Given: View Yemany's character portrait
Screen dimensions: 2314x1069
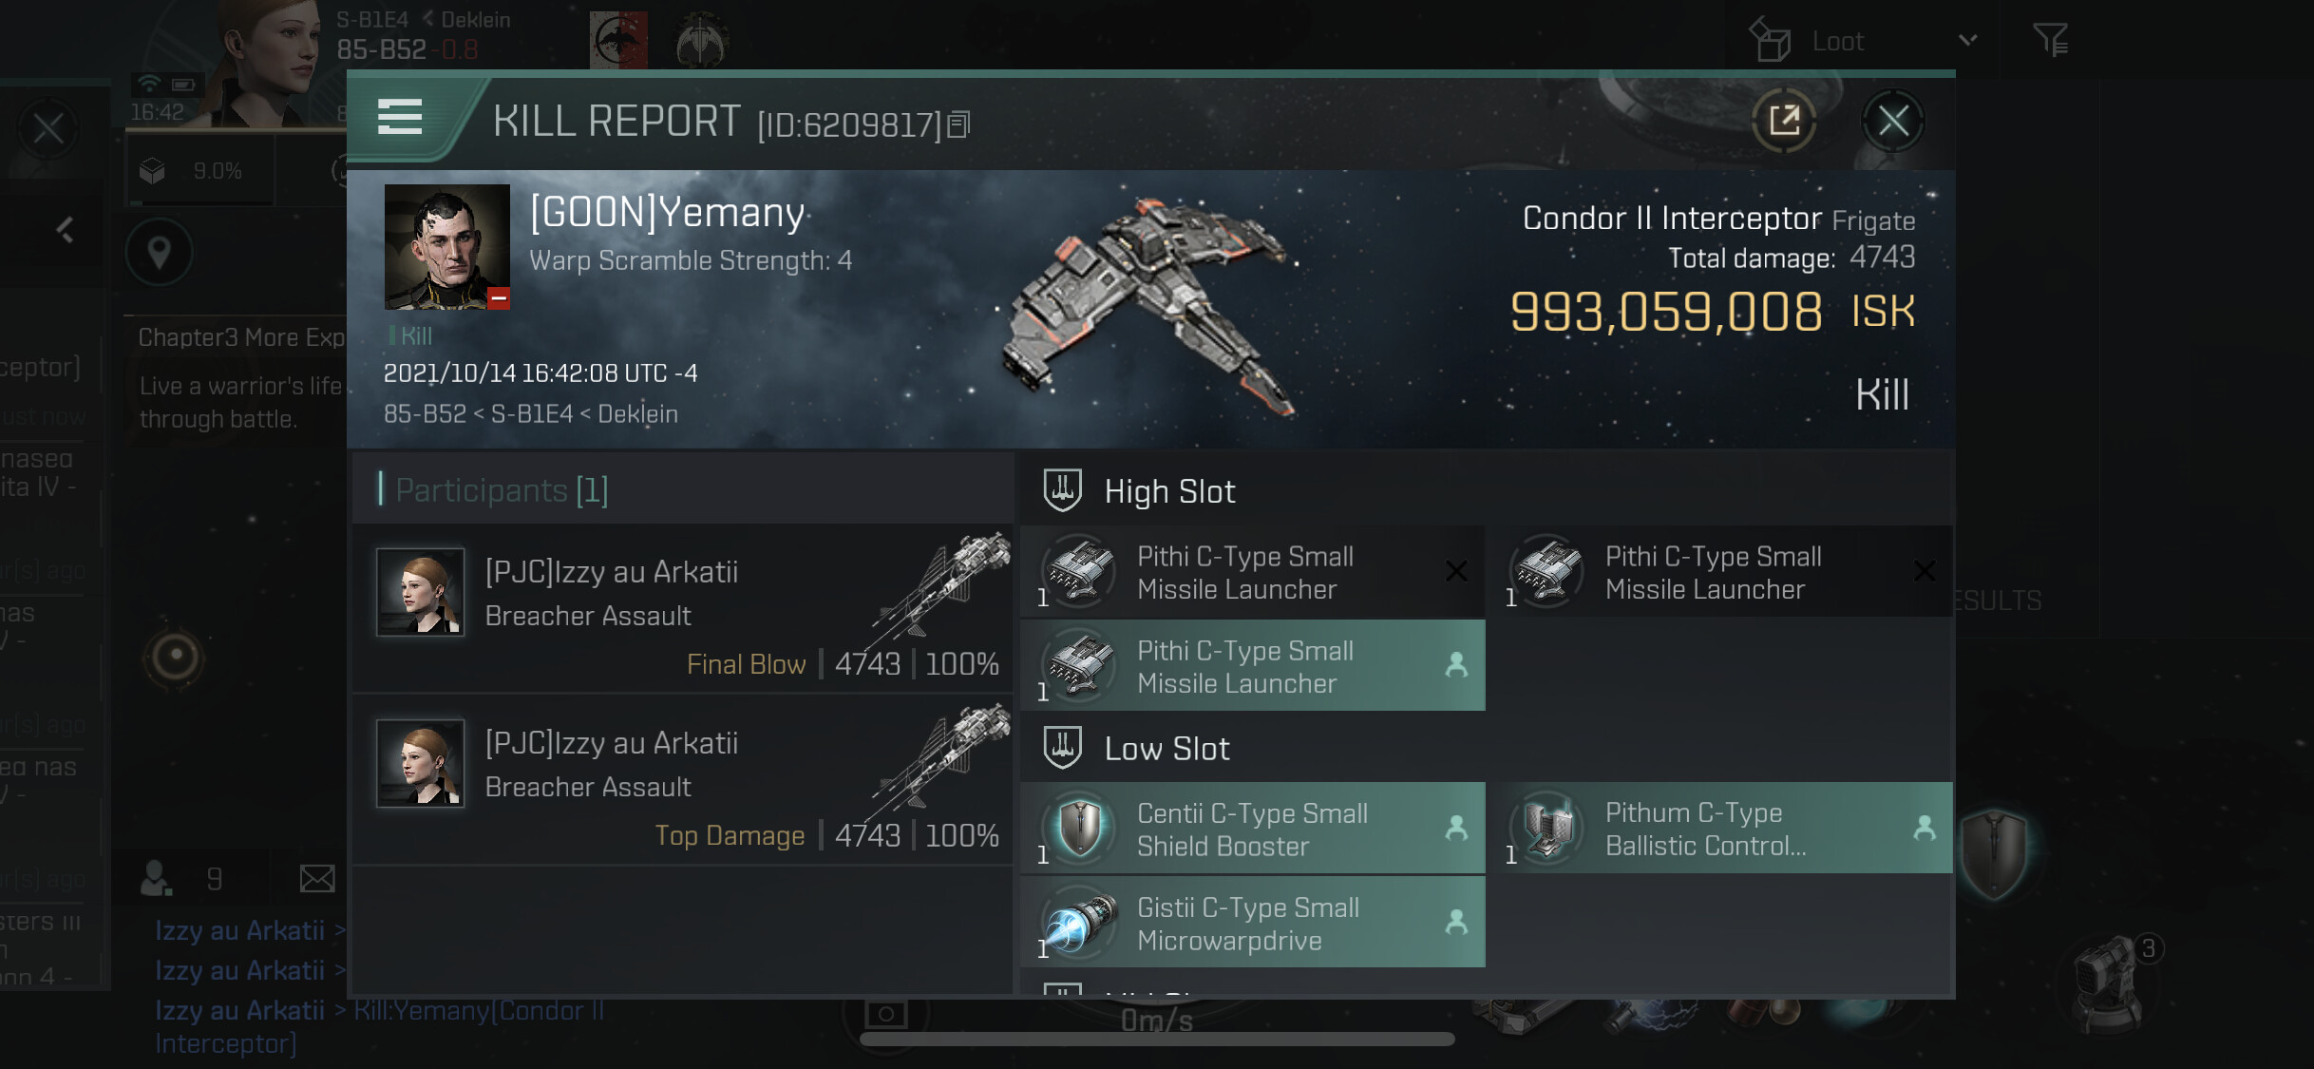Looking at the screenshot, I should (x=446, y=247).
